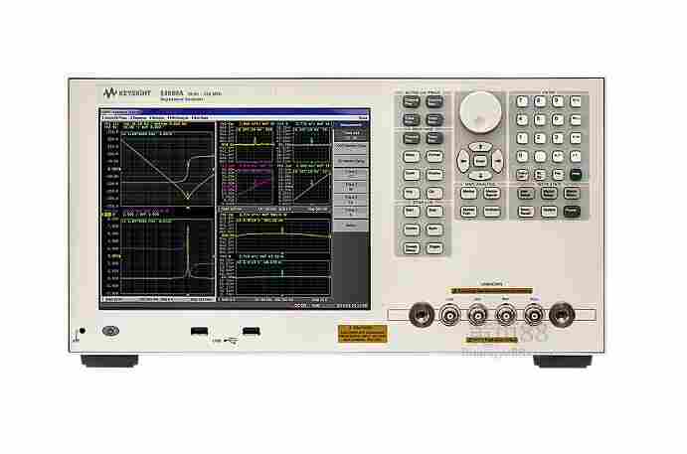The width and height of the screenshot is (687, 454).
Task: Click the right USB port on front panel
Action: click(x=251, y=330)
